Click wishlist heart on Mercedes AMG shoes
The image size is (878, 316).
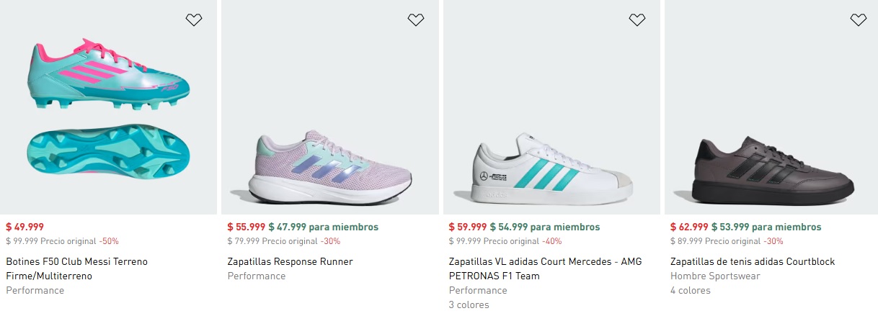(637, 20)
